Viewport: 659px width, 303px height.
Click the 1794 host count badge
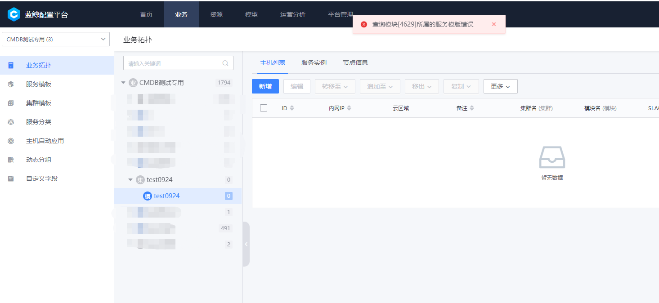[x=224, y=83]
